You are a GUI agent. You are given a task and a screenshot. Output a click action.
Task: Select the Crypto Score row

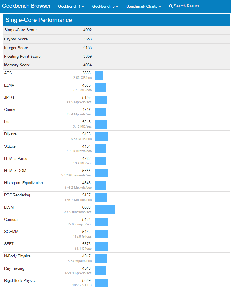click(16, 39)
